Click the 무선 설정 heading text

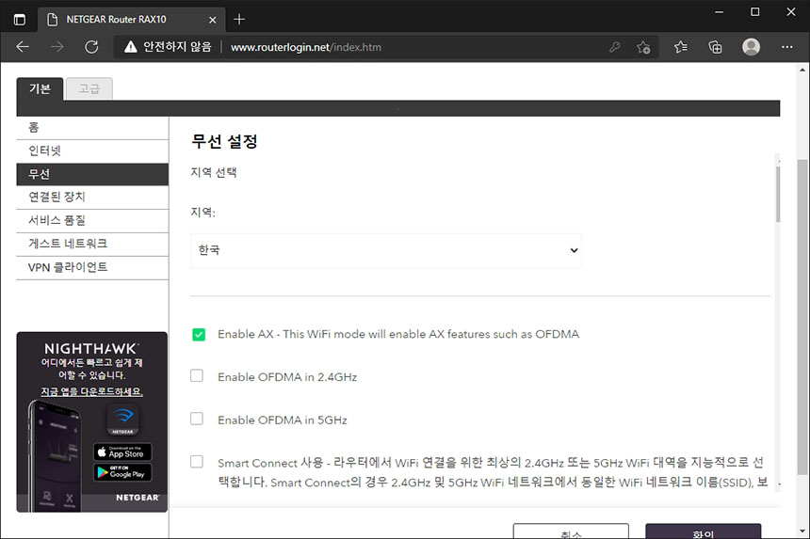pos(224,141)
